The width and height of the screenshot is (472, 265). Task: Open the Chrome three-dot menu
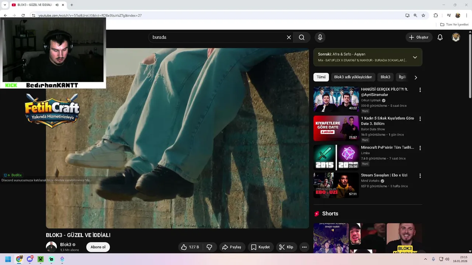pyautogui.click(x=467, y=15)
